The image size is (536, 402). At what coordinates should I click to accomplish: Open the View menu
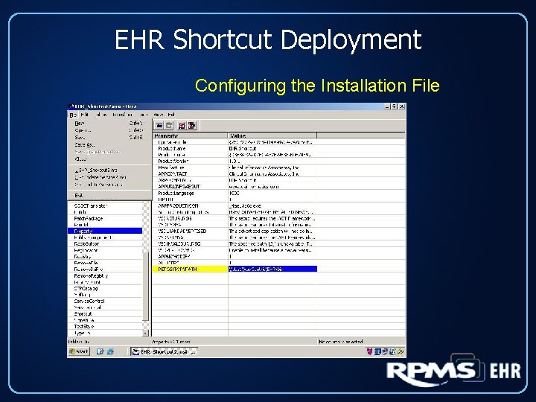pyautogui.click(x=159, y=115)
